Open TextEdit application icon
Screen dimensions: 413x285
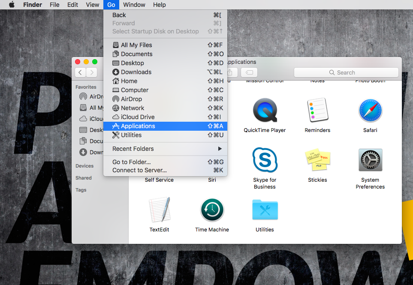159,210
